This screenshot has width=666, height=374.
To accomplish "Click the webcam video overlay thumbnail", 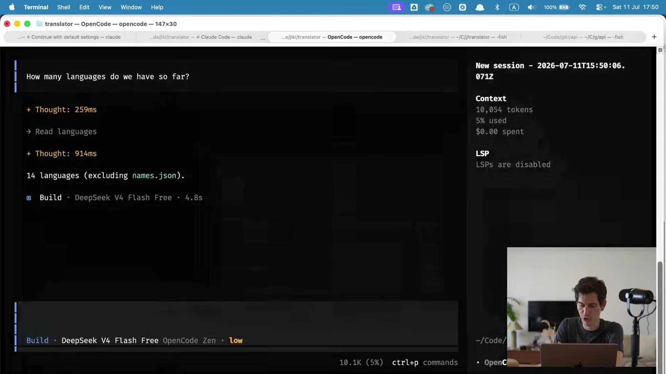I will tap(582, 307).
